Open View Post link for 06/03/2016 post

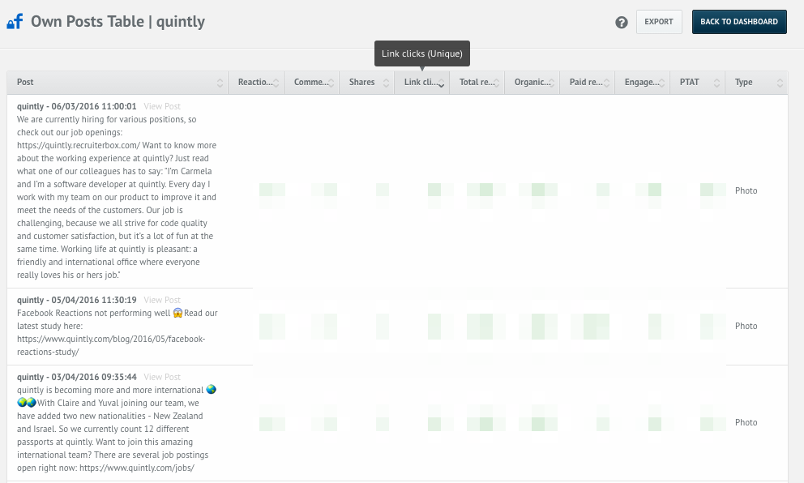[162, 106]
